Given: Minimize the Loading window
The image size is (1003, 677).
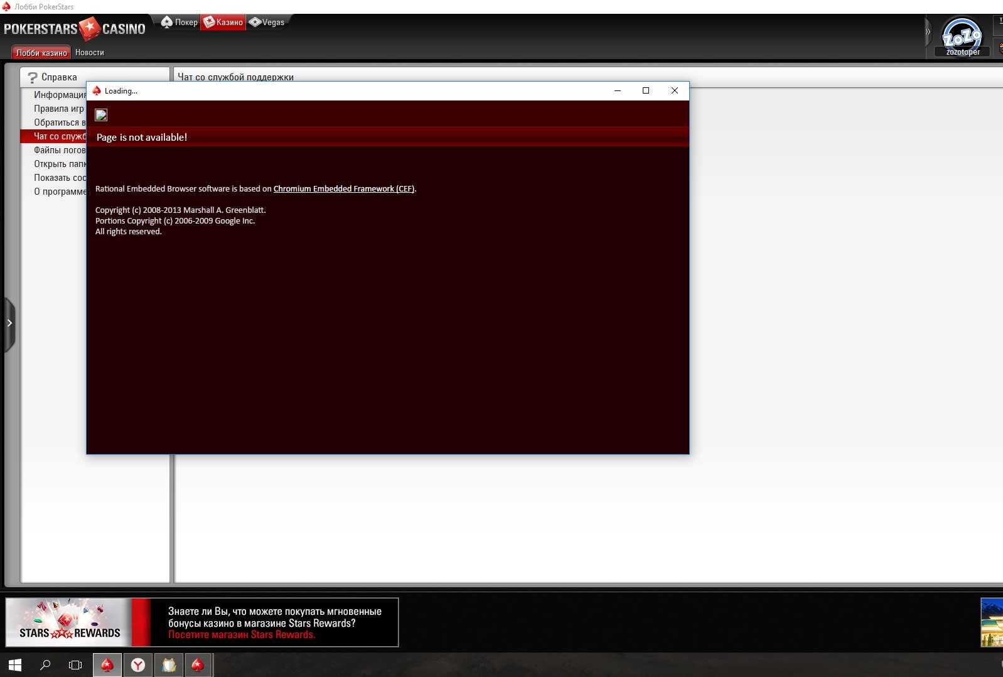Looking at the screenshot, I should coord(618,91).
